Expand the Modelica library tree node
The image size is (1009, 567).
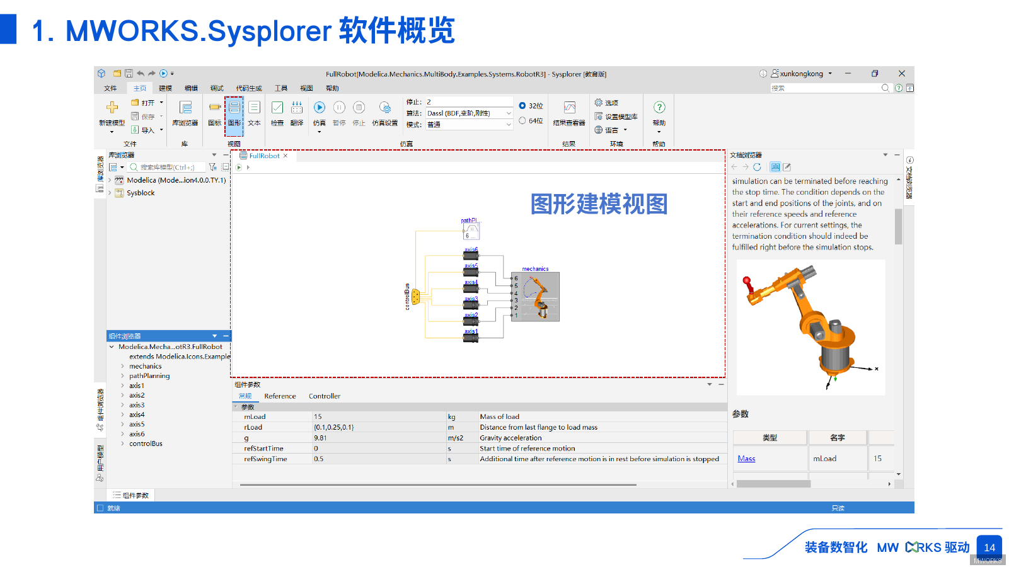tap(110, 180)
